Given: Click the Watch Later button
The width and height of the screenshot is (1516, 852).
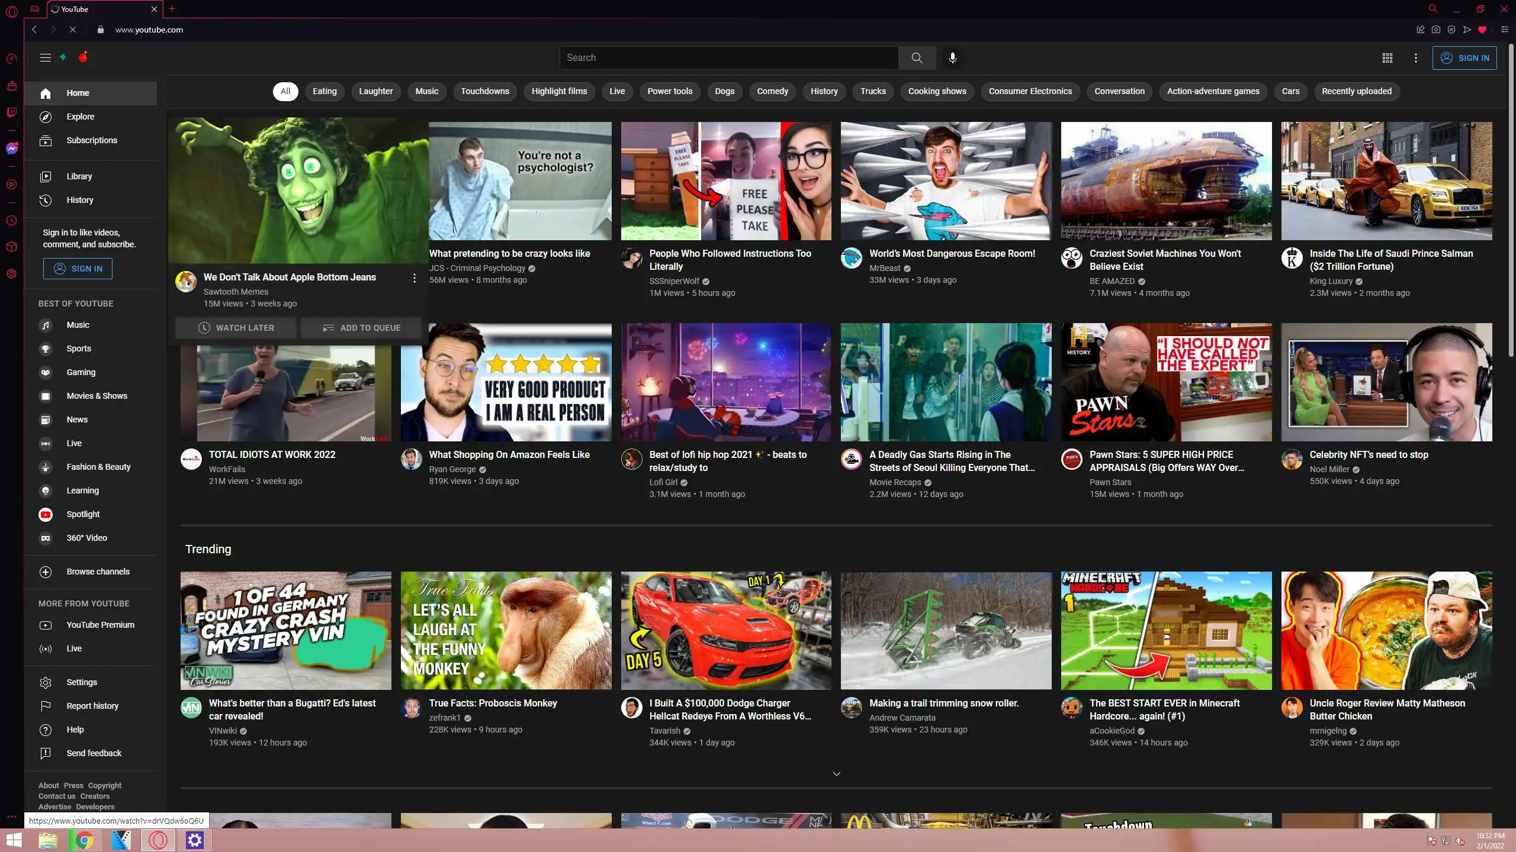Looking at the screenshot, I should pos(236,328).
